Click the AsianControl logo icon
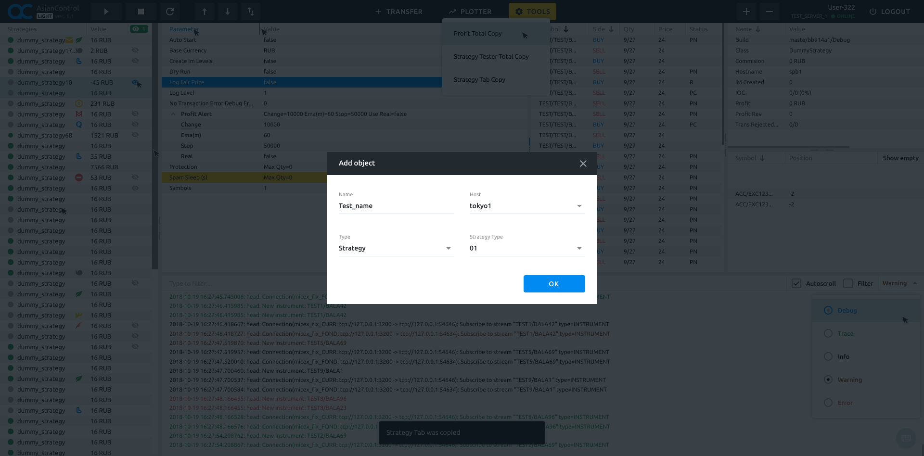 coord(19,11)
